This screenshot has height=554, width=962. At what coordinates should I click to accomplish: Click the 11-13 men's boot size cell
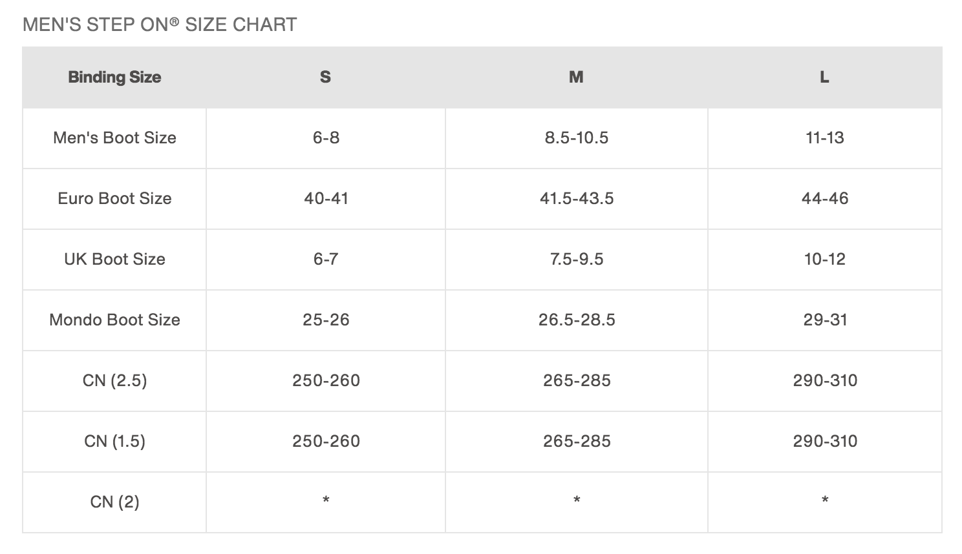point(824,138)
